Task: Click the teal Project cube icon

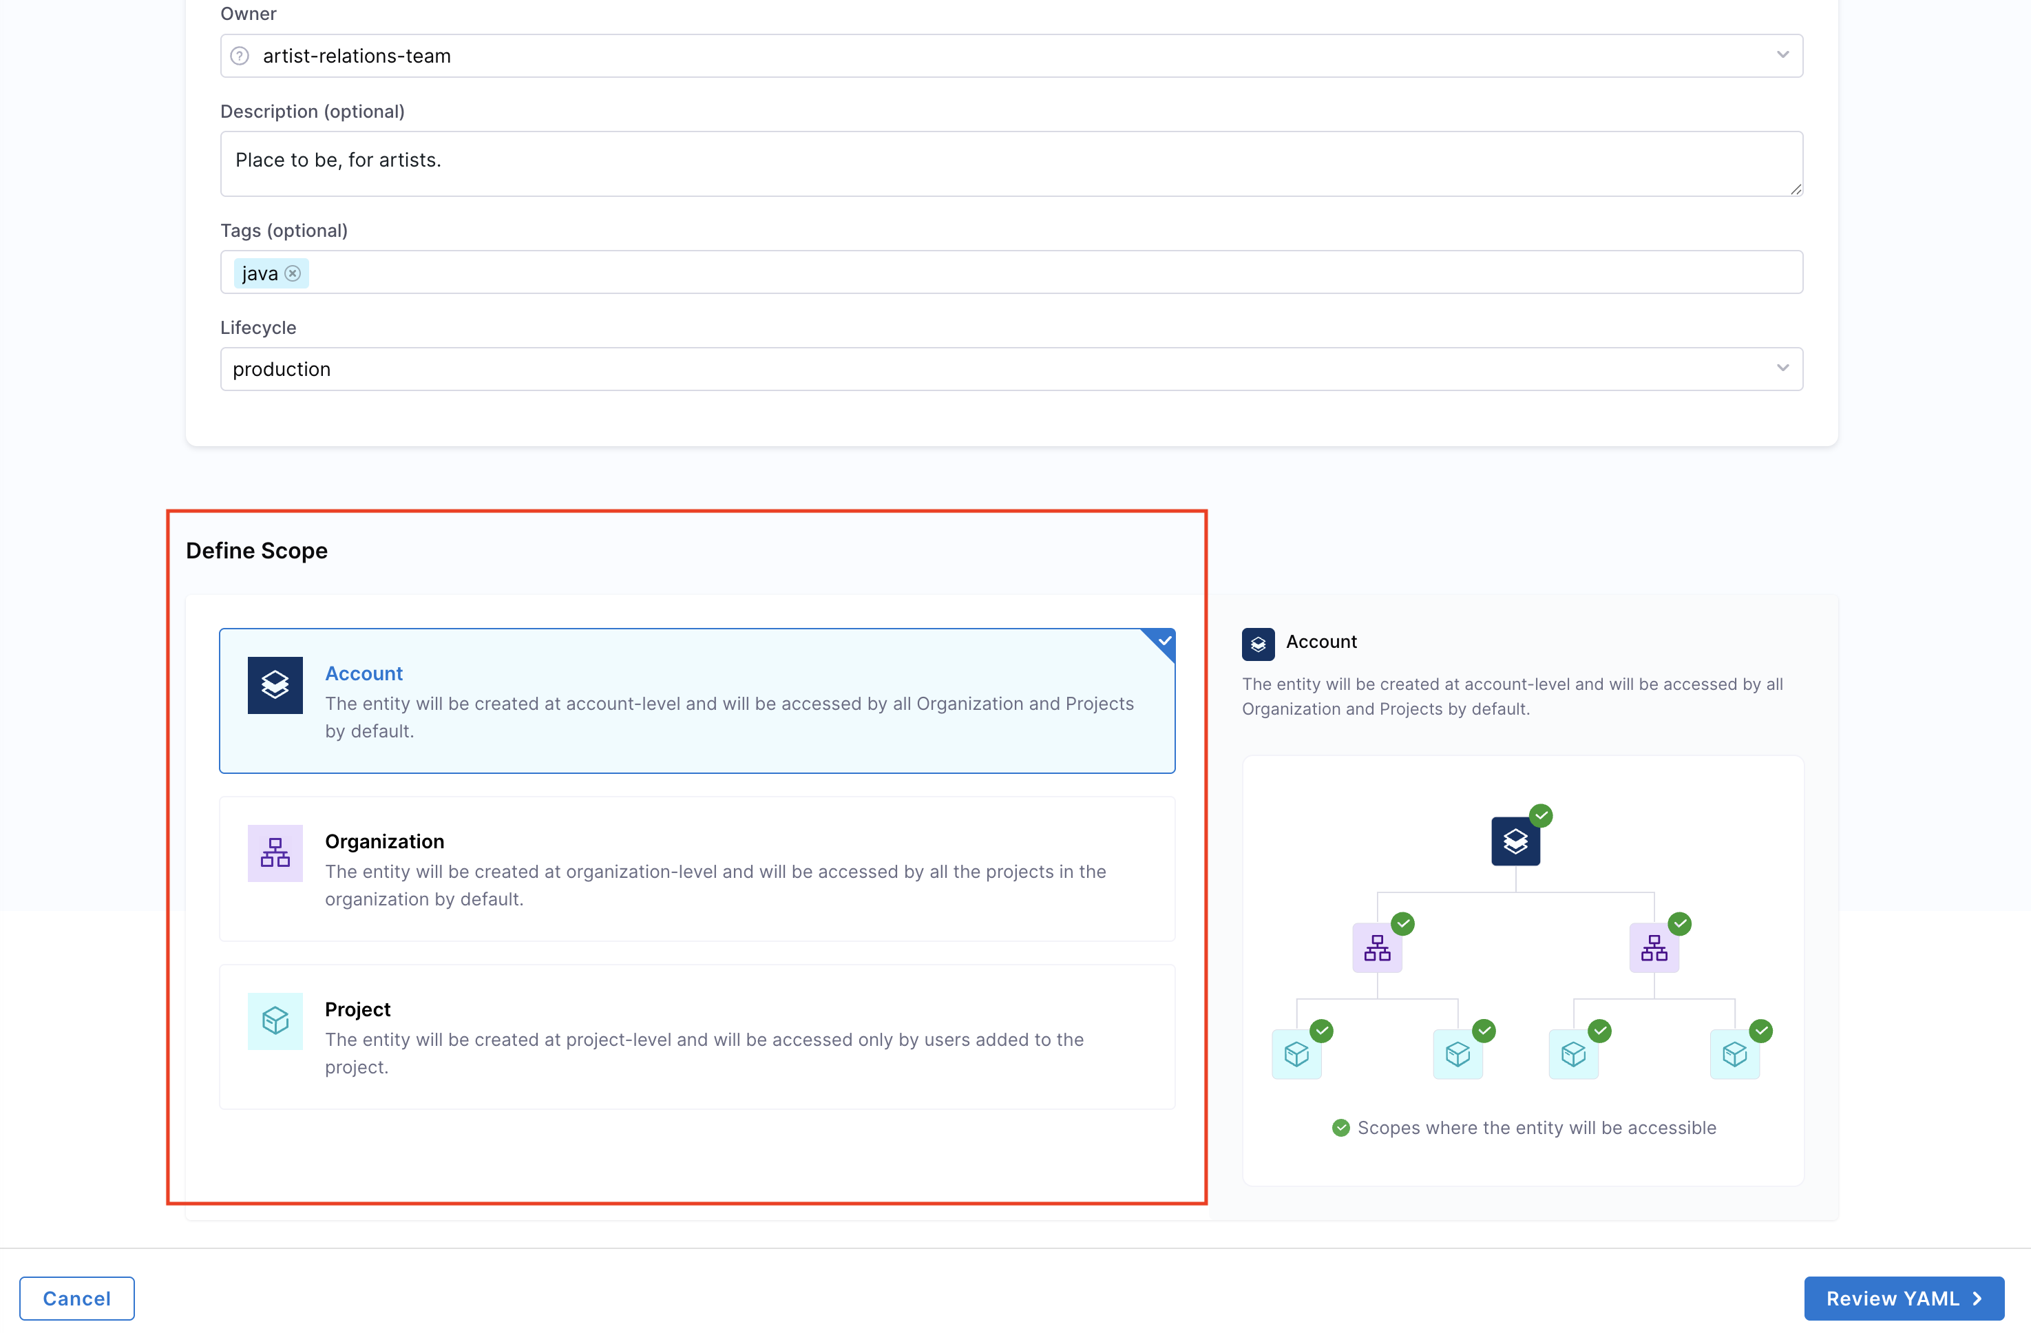Action: click(x=275, y=1020)
